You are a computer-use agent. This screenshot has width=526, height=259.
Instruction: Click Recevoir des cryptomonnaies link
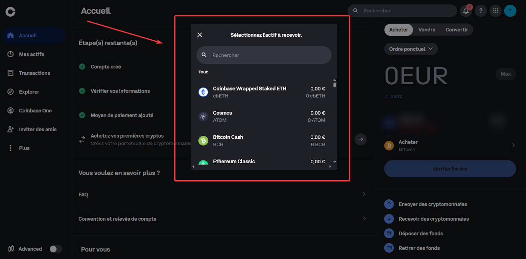(x=434, y=219)
